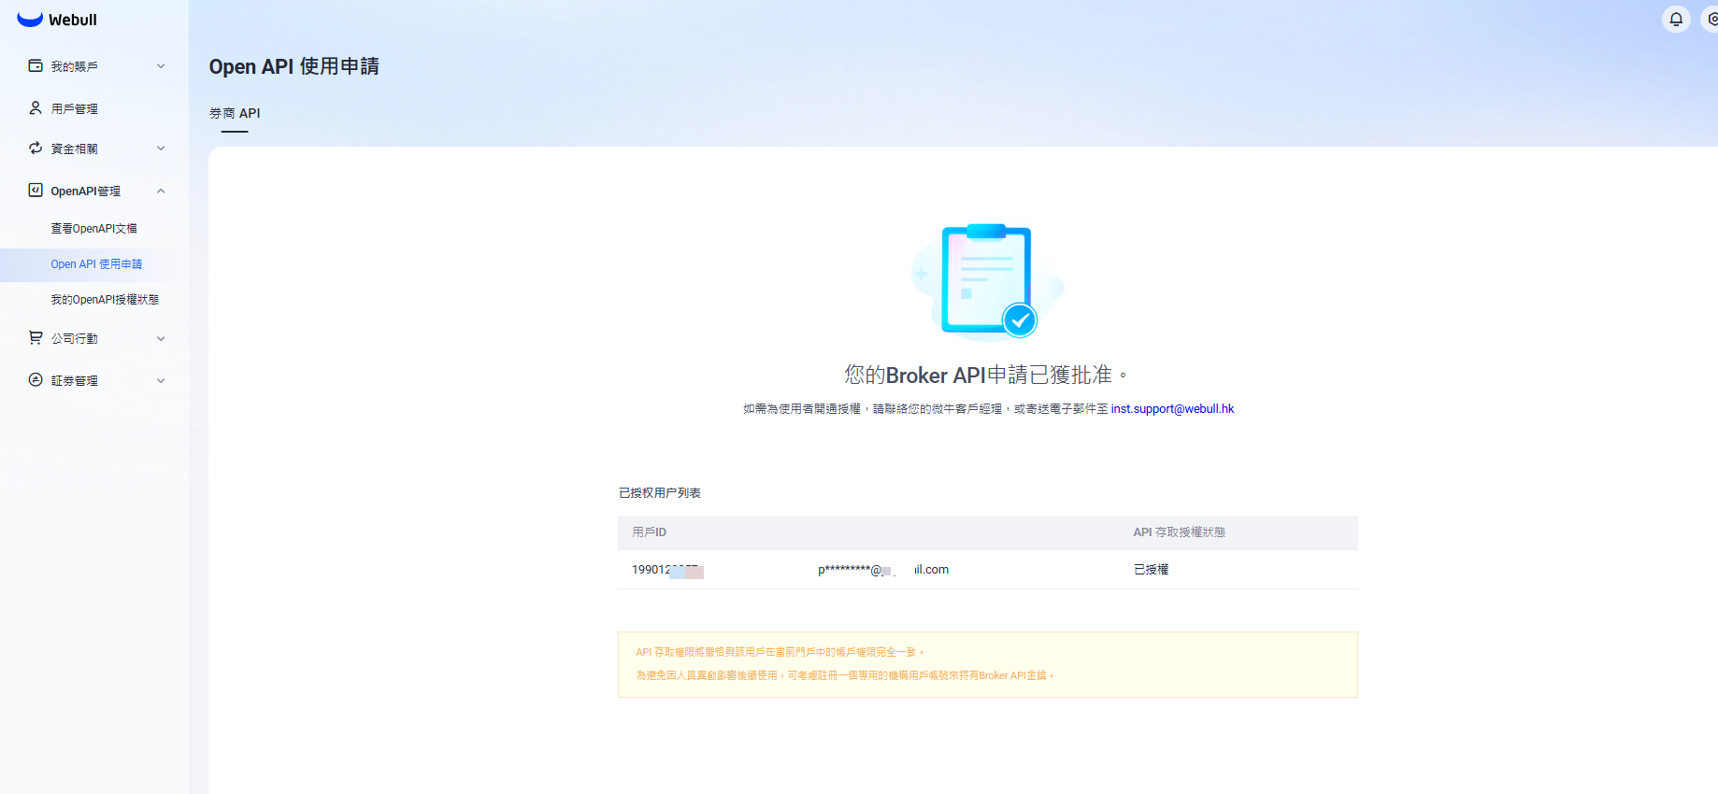Expand the 公司行動 chevron
The image size is (1718, 794).
[x=161, y=339]
